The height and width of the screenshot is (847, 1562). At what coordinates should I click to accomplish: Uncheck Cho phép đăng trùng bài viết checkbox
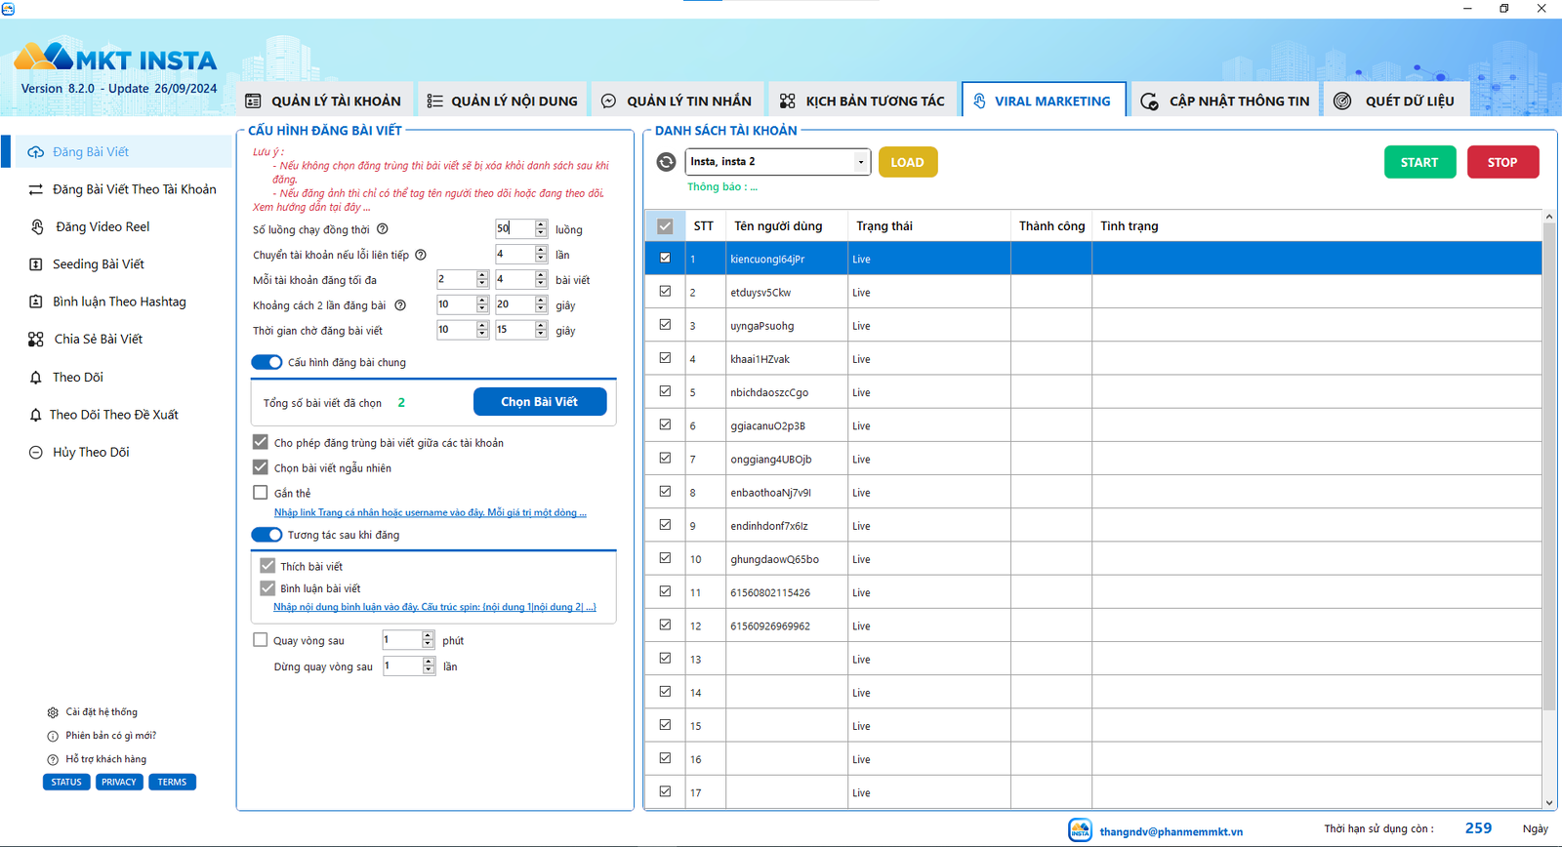[261, 442]
